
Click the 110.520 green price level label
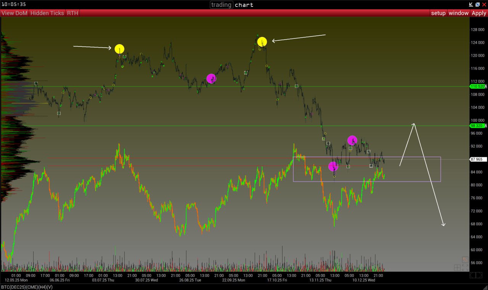click(x=477, y=86)
